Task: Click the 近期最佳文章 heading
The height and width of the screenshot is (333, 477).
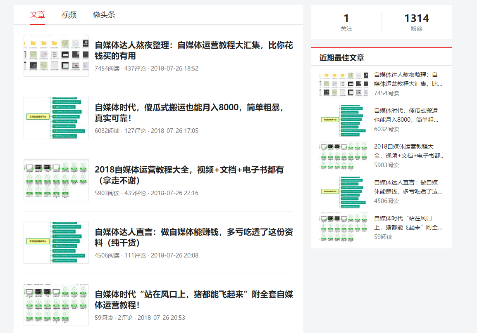Action: click(341, 58)
